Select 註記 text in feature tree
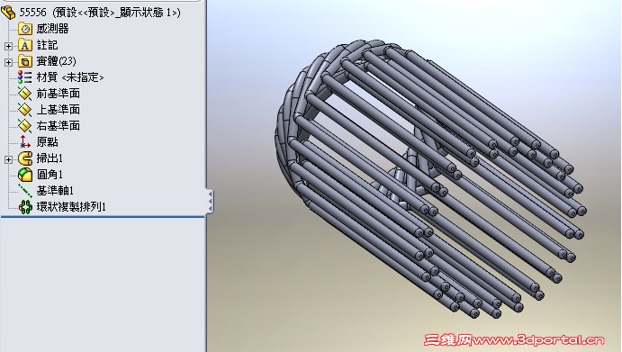 coord(47,45)
